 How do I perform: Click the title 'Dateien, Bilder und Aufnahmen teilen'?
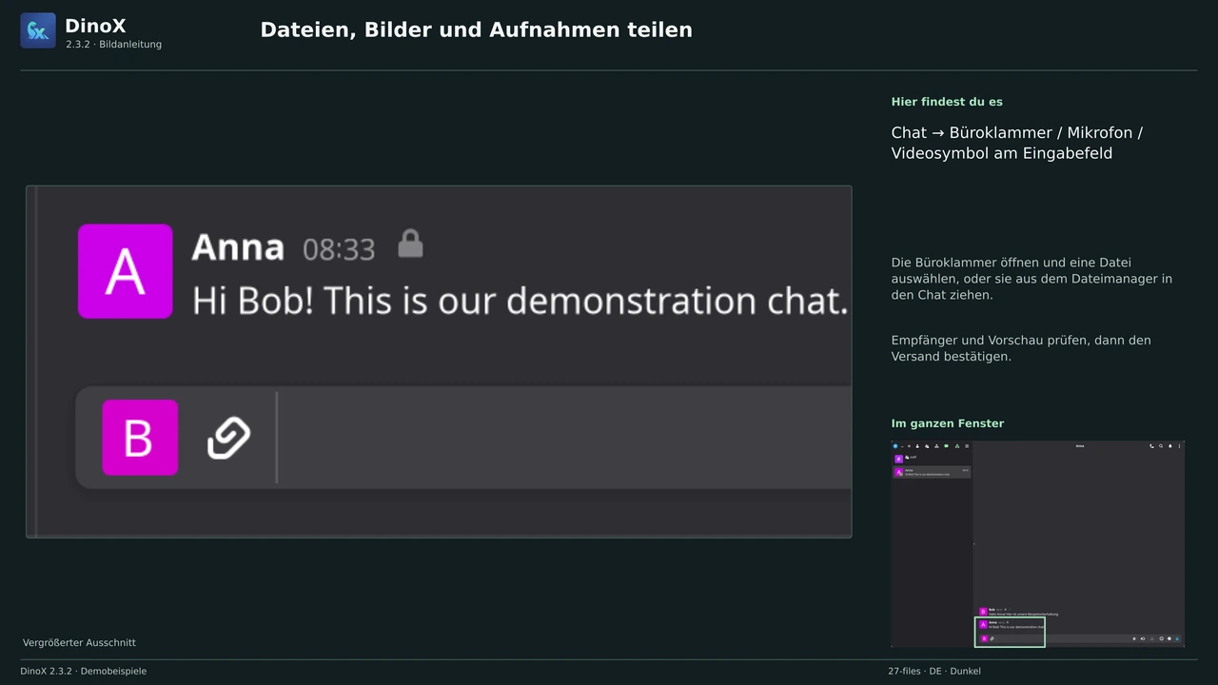coord(476,30)
